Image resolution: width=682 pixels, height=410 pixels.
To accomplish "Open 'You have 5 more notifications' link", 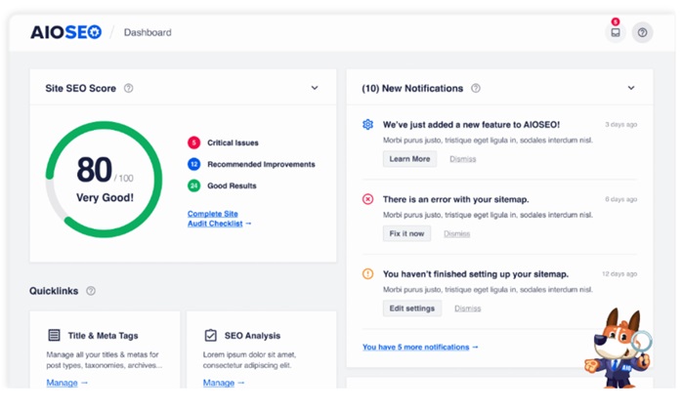I will click(420, 347).
